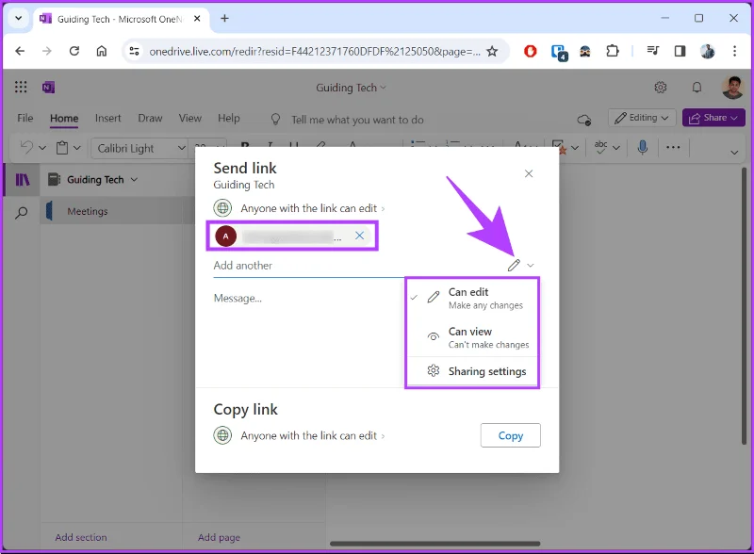Close the Send link dialog
Screen dimensions: 754x554
click(529, 173)
